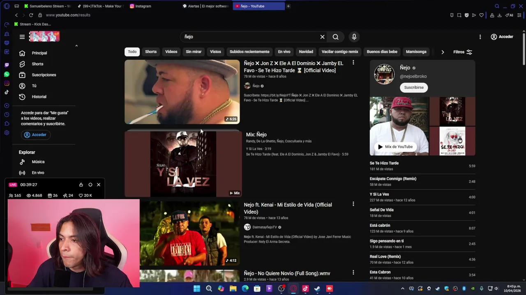This screenshot has height=295, width=526.
Task: Close the live stream stats overlay
Action: 99,185
